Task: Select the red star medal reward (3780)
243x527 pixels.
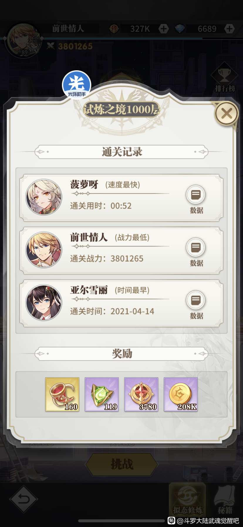Action: (141, 394)
